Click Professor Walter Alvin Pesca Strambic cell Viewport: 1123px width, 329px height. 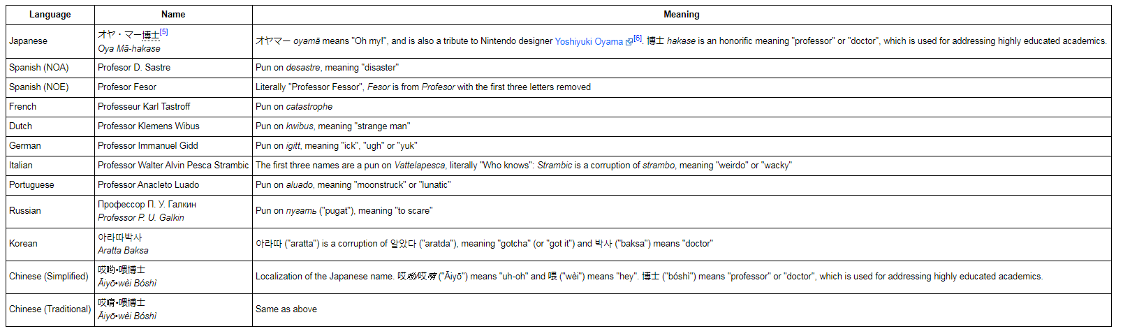(x=173, y=166)
